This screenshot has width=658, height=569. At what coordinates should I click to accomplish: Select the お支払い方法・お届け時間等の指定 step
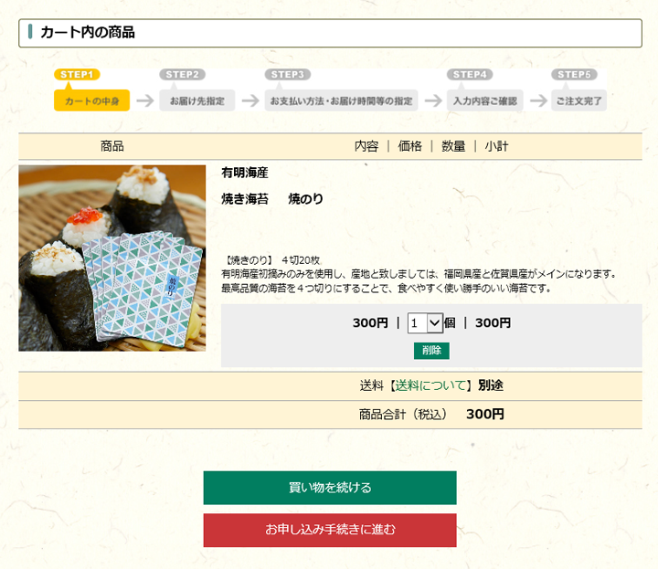point(341,100)
